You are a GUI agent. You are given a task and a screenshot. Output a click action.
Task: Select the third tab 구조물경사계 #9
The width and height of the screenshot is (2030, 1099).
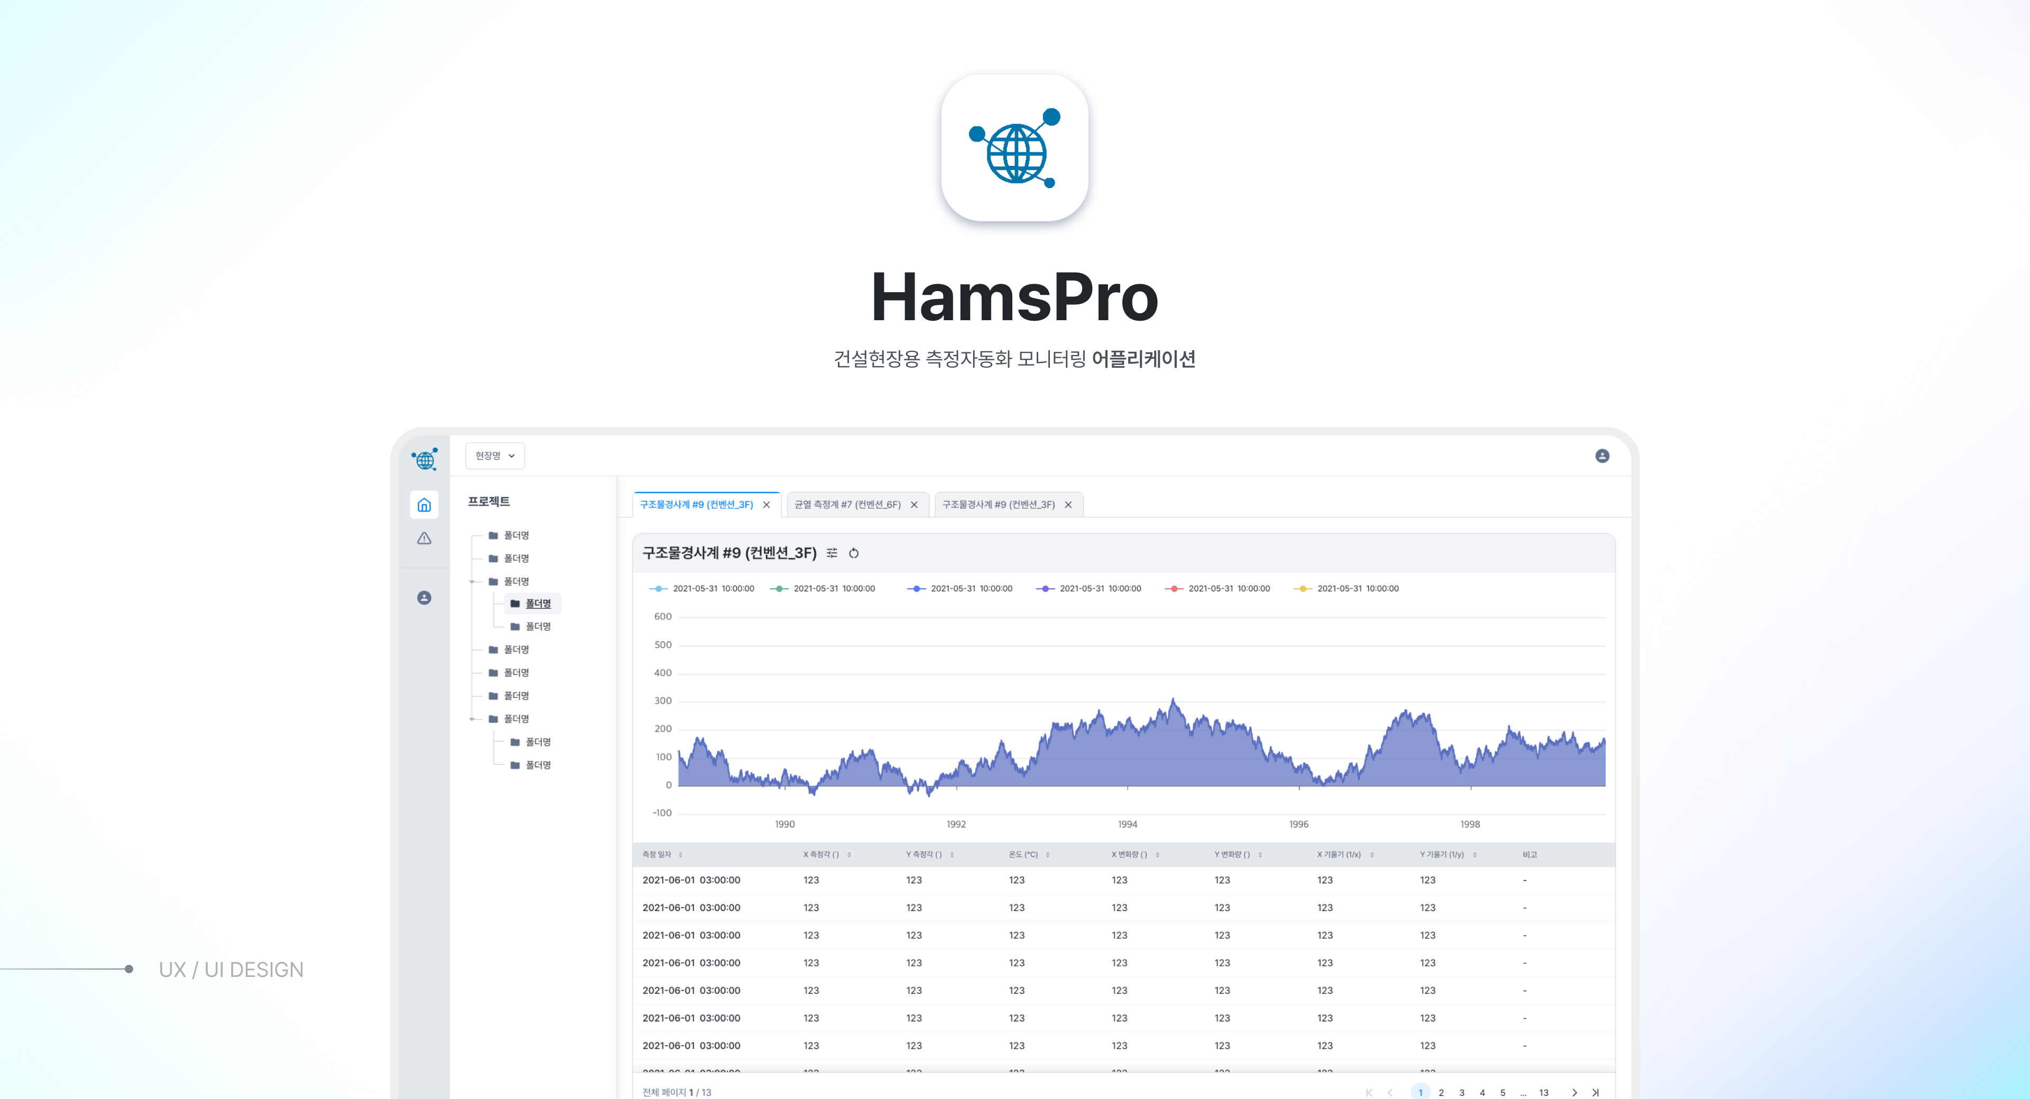click(998, 505)
